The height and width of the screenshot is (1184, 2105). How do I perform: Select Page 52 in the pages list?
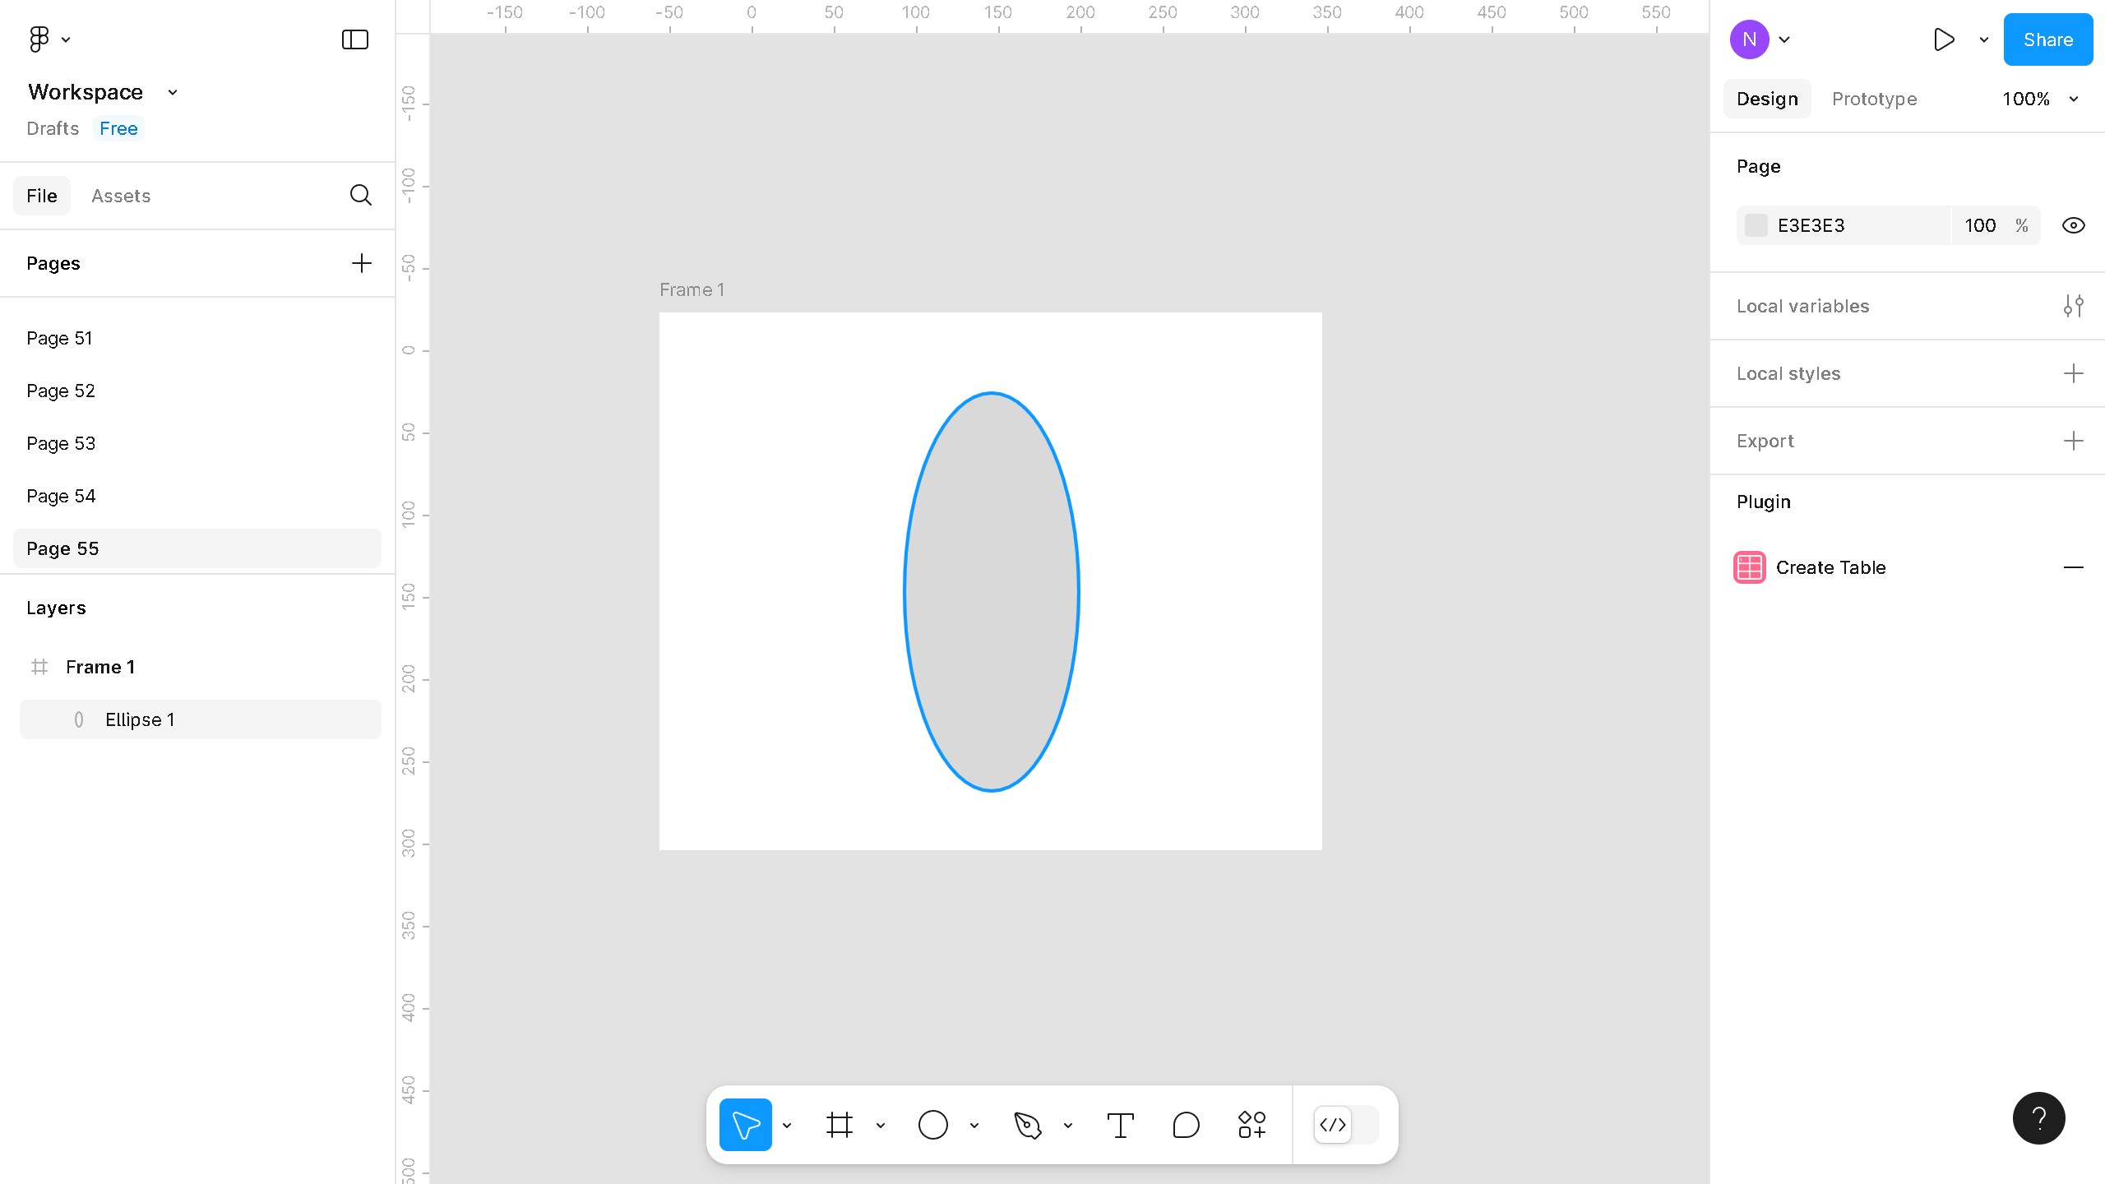tap(61, 391)
